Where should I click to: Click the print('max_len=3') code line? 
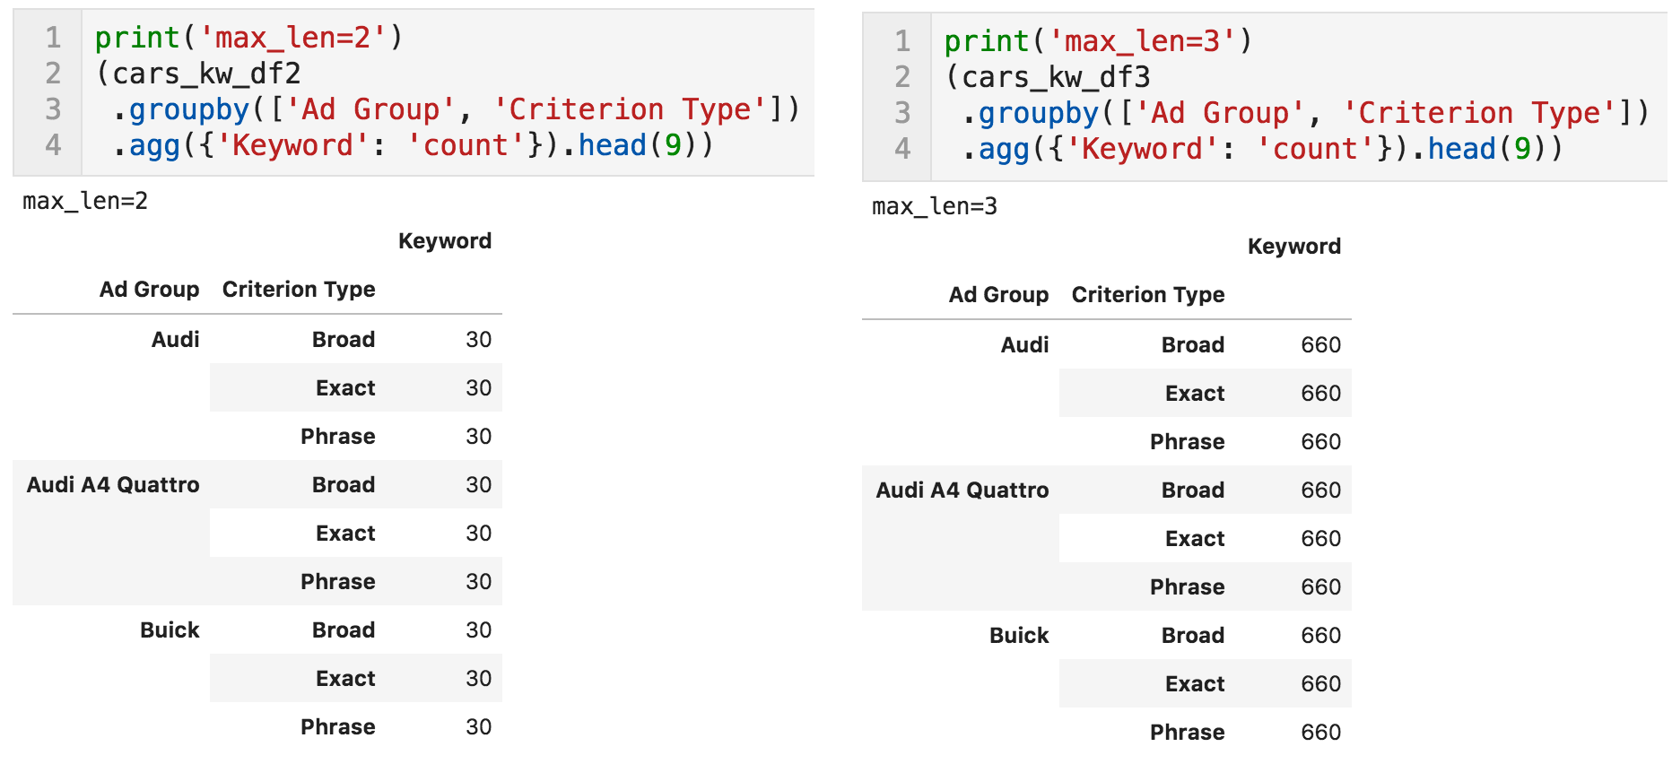1098,41
